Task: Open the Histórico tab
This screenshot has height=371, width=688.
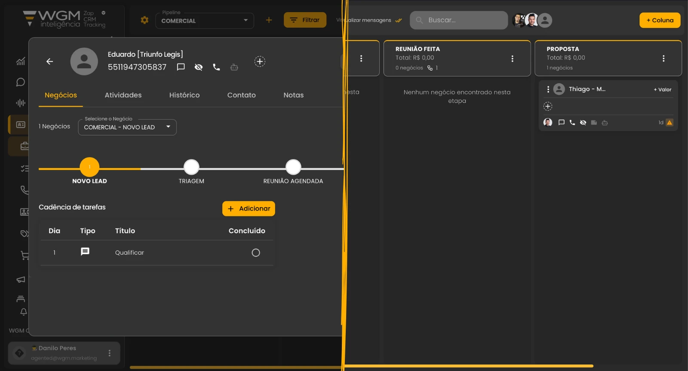Action: (x=184, y=95)
